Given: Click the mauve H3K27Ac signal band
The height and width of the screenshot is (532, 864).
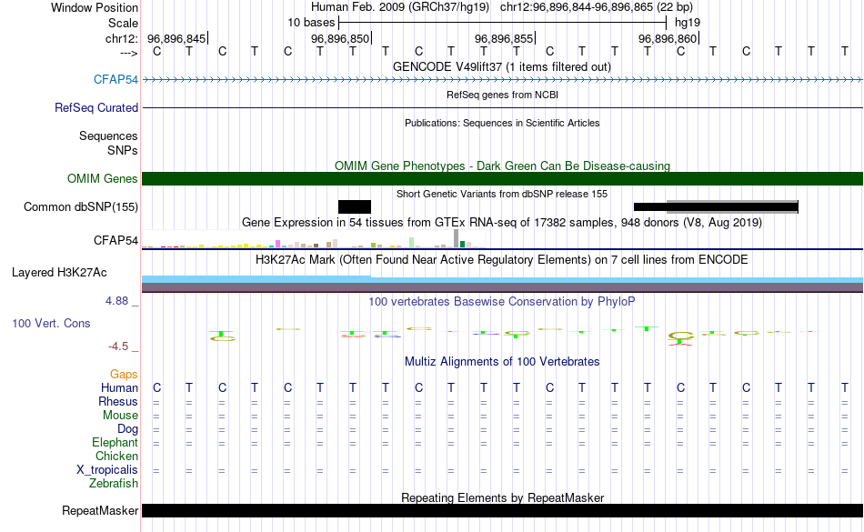Looking at the screenshot, I should (502, 287).
